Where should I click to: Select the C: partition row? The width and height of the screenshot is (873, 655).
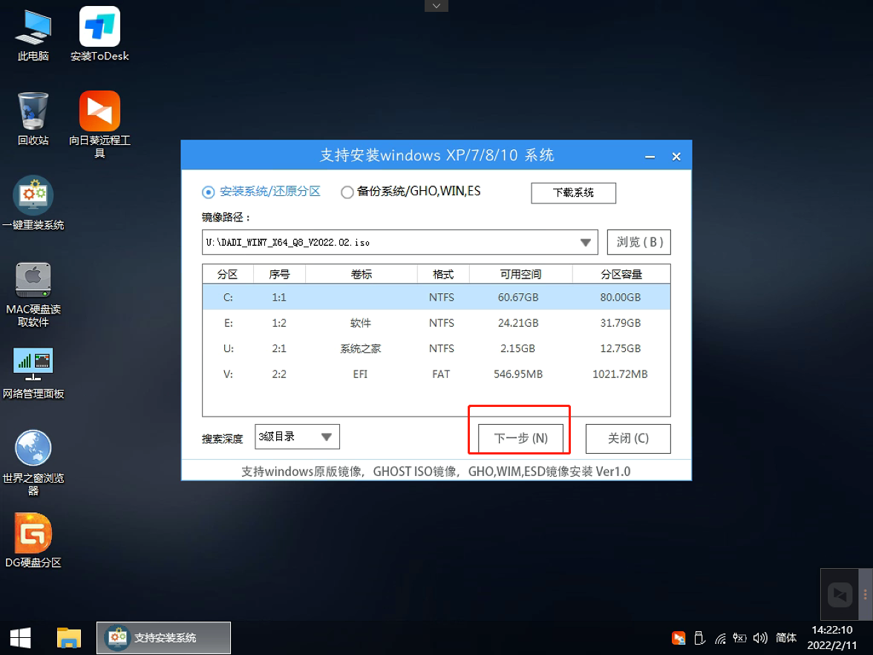pos(436,297)
